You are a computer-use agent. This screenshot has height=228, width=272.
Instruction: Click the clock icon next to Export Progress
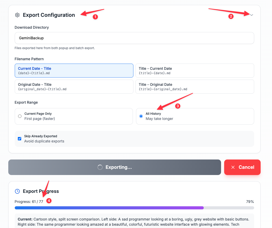click(x=17, y=191)
